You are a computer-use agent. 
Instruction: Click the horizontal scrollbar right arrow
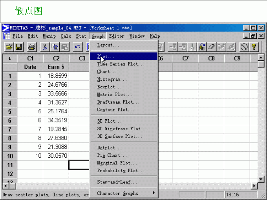point(254,185)
